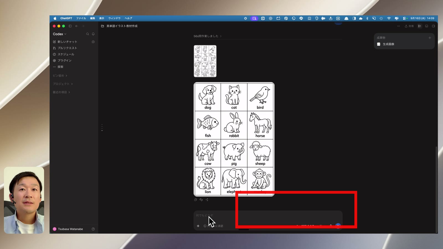Image resolution: width=443 pixels, height=249 pixels.
Task: Click the branch arrow icon under the image
Action: click(207, 200)
